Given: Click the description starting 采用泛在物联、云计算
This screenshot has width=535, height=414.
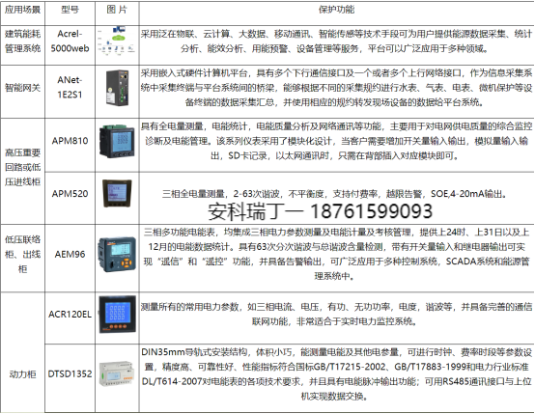Looking at the screenshot, I should 336,41.
